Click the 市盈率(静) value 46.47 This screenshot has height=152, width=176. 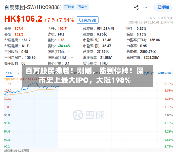tap(107, 46)
